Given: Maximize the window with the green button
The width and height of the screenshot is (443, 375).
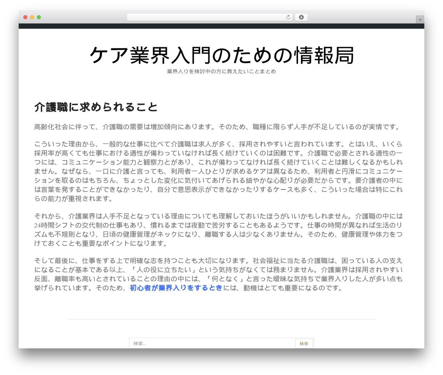Looking at the screenshot, I should (x=39, y=17).
